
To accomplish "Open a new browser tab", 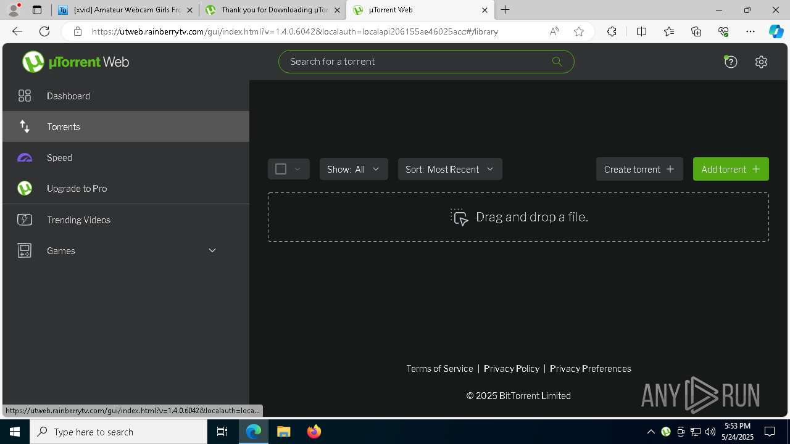I will [505, 10].
